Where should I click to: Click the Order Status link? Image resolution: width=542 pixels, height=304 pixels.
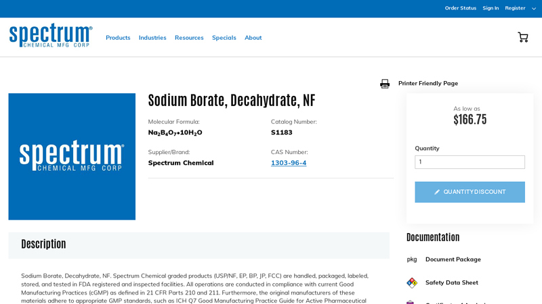tap(461, 8)
